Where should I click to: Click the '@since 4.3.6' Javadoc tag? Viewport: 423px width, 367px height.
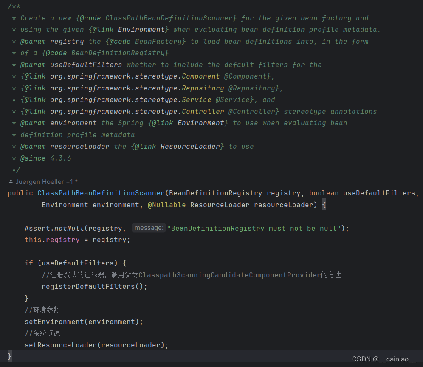pyautogui.click(x=46, y=158)
